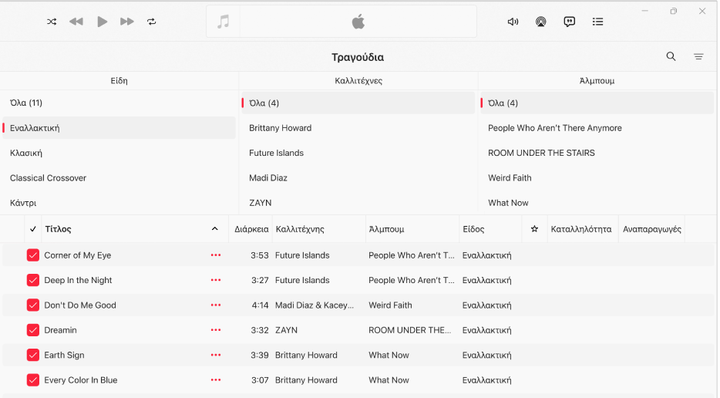720x398 pixels.
Task: Open more options for Dreamin
Action: click(216, 330)
